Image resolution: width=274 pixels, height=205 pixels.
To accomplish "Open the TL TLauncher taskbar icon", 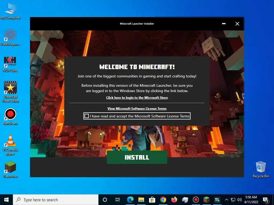I will (217, 200).
